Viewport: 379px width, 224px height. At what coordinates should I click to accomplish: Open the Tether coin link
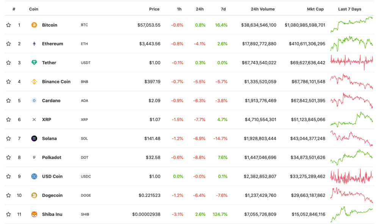pos(49,63)
